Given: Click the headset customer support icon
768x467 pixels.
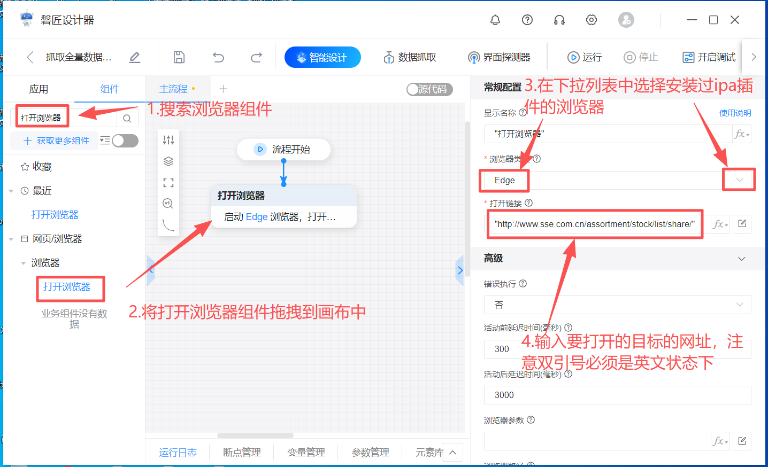Looking at the screenshot, I should click(559, 20).
